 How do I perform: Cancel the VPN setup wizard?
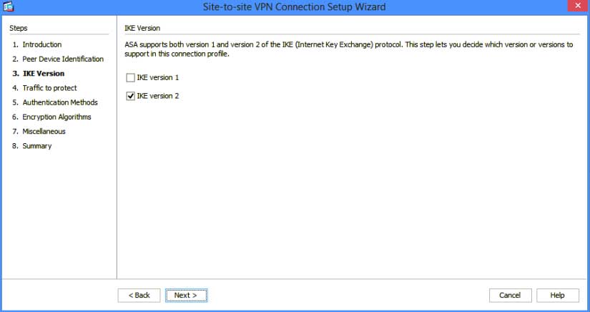click(510, 296)
